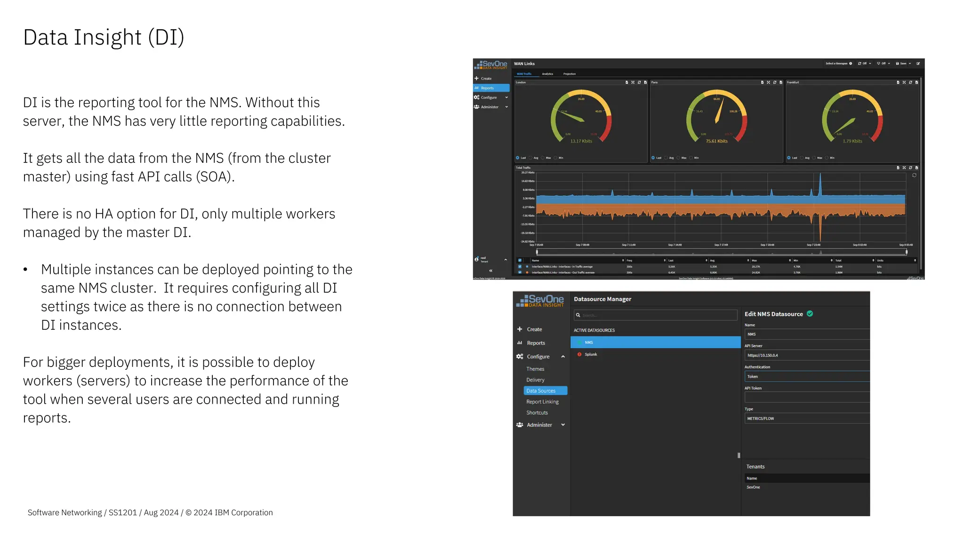This screenshot has width=964, height=542.
Task: Click the refresh icon in Total Traffic header
Action: pyautogui.click(x=910, y=167)
